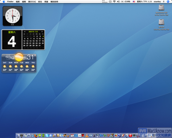Click the WED forecast in weather widget
The width and height of the screenshot is (172, 138).
(x=27, y=66)
